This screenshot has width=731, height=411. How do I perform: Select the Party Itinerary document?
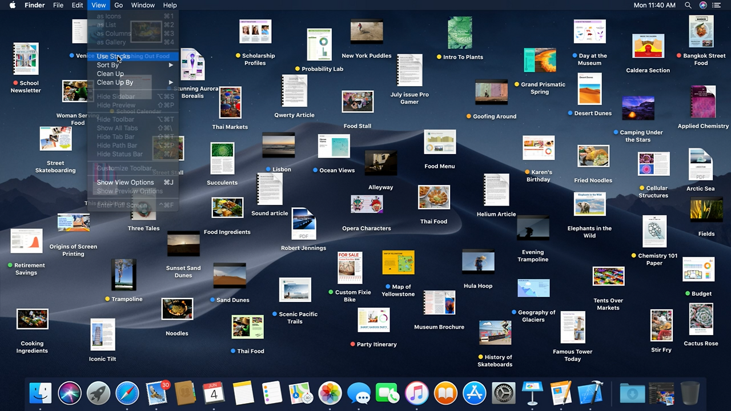pyautogui.click(x=373, y=320)
